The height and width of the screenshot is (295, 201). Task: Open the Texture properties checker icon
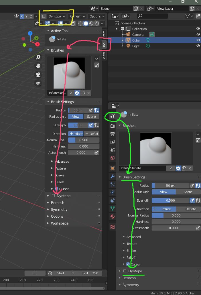(x=113, y=227)
